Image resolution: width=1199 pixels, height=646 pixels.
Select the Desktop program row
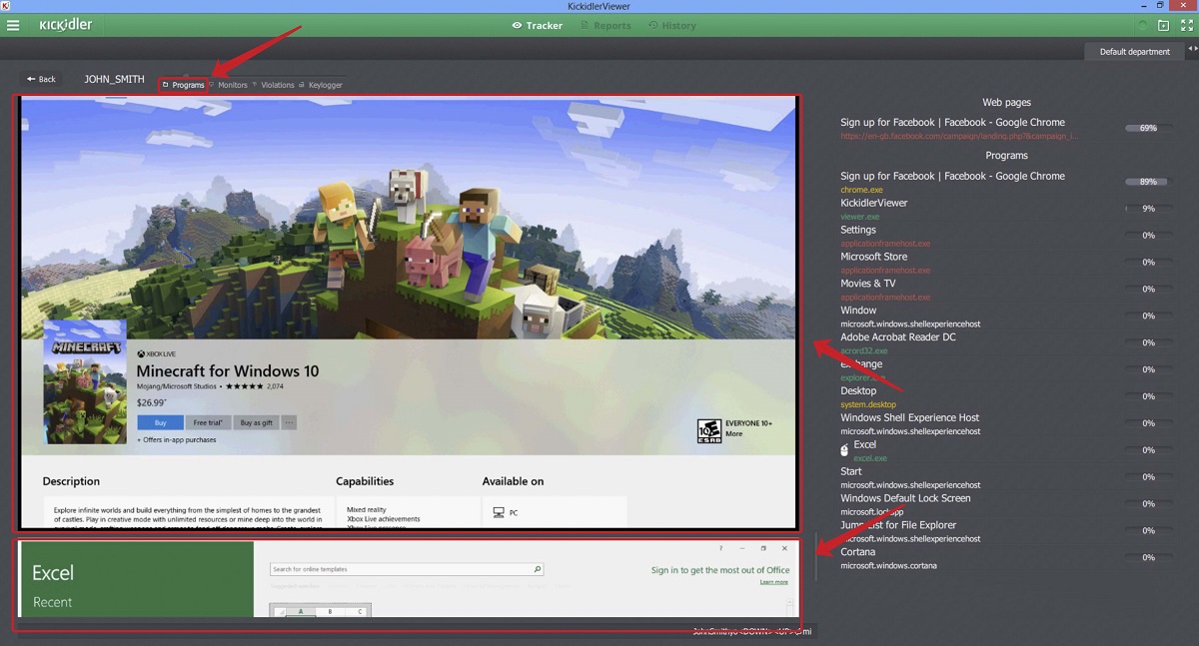point(1006,396)
